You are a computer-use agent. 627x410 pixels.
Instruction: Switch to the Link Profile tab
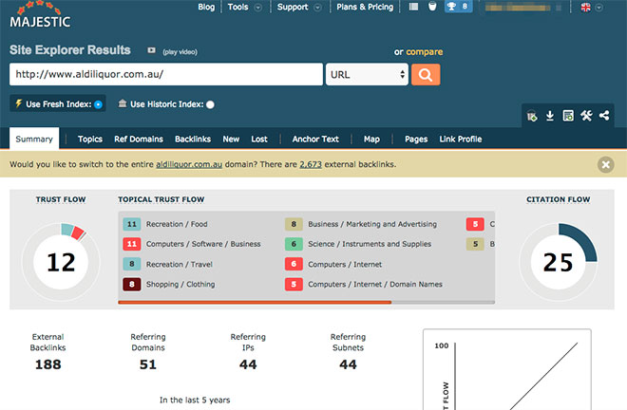[461, 140]
